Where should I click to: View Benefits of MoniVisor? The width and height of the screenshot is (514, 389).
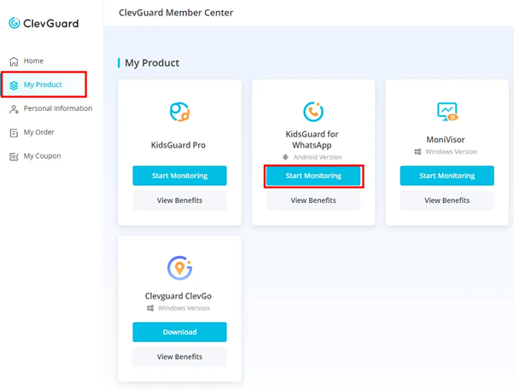tap(447, 200)
